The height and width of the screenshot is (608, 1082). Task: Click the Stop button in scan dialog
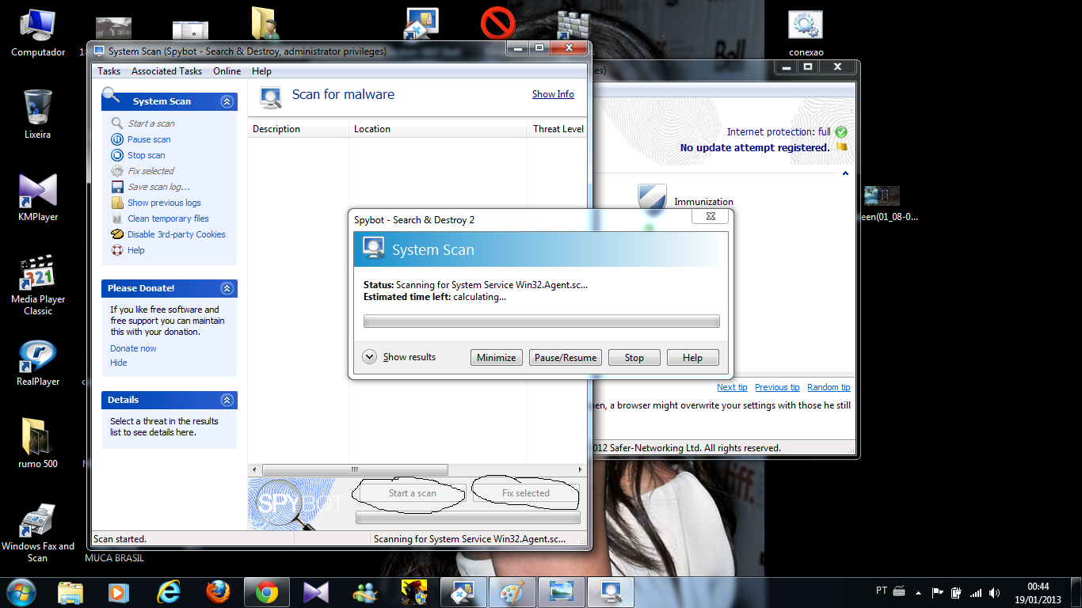(x=634, y=358)
